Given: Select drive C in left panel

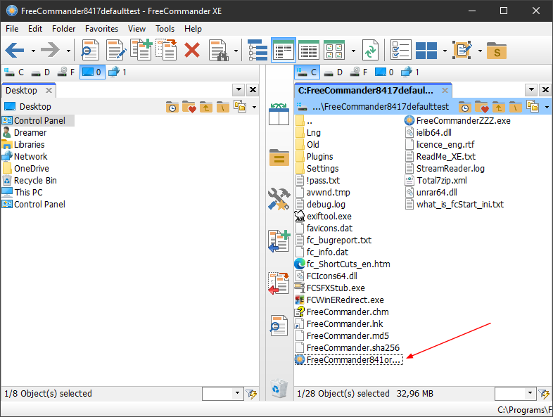Looking at the screenshot, I should 14,72.
